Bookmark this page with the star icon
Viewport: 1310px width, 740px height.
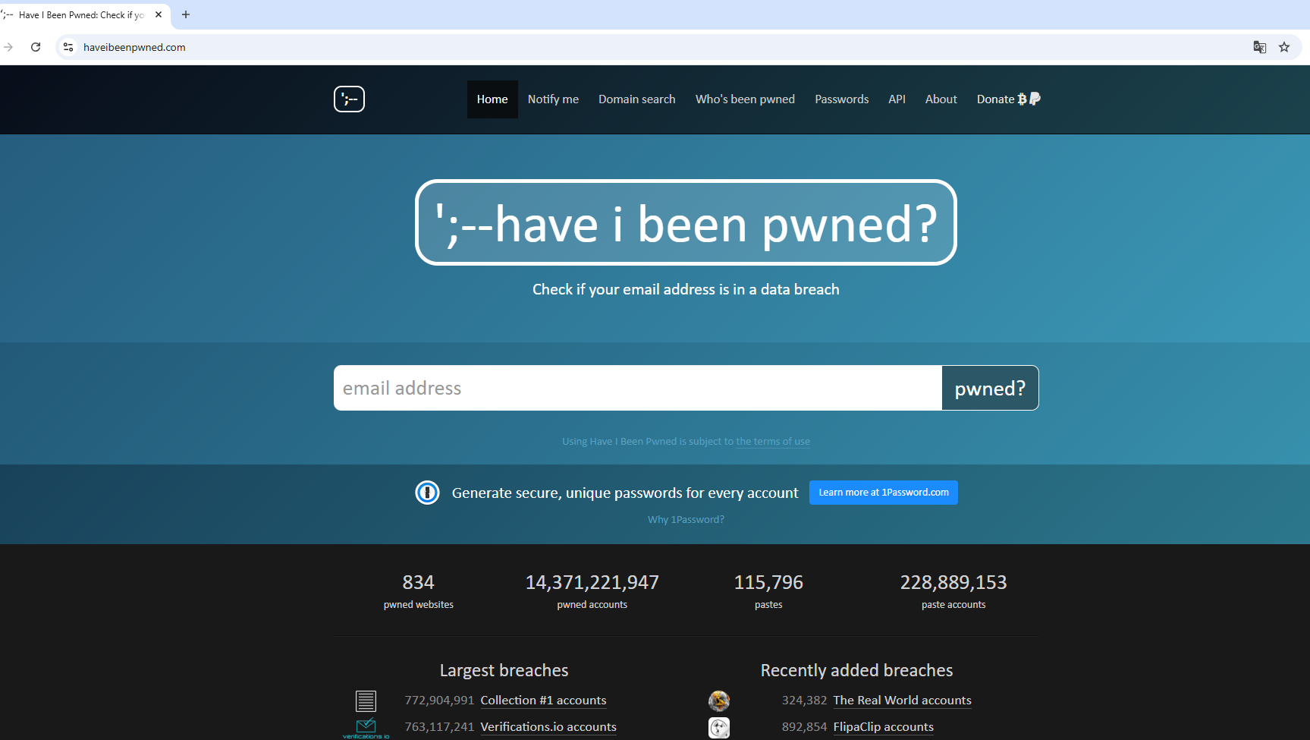click(x=1284, y=47)
